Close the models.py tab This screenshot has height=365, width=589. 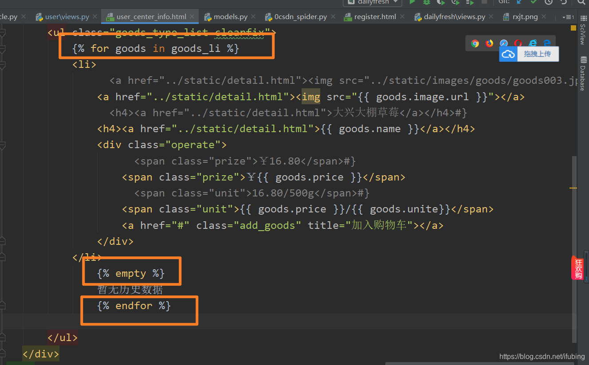[254, 17]
